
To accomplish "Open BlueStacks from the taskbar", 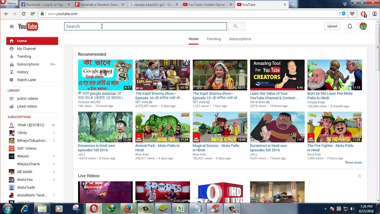I will coord(163,209).
